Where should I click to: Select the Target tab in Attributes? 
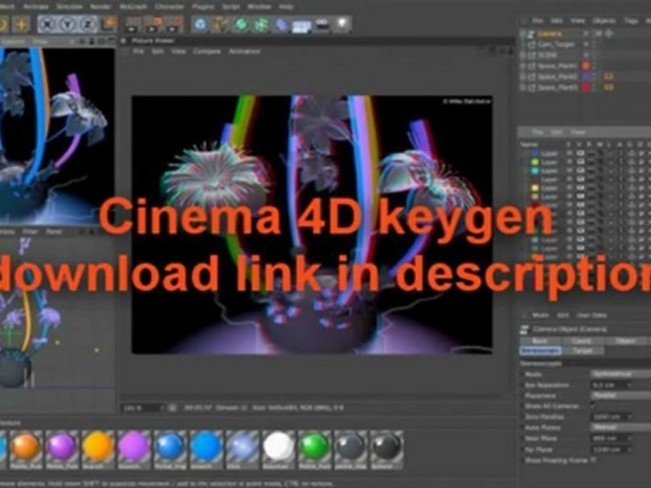582,350
